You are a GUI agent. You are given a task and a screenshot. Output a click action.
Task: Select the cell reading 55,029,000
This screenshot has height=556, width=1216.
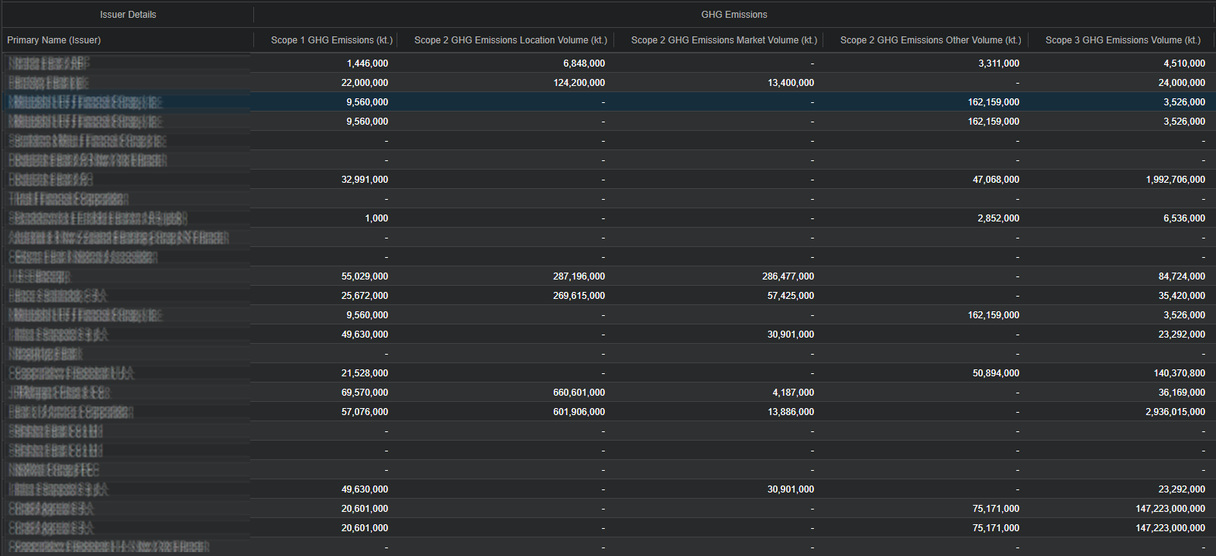point(365,276)
